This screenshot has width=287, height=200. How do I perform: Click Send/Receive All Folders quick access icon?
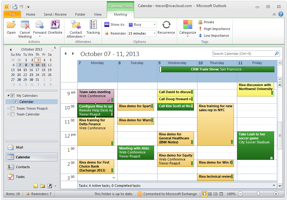pos(15,7)
